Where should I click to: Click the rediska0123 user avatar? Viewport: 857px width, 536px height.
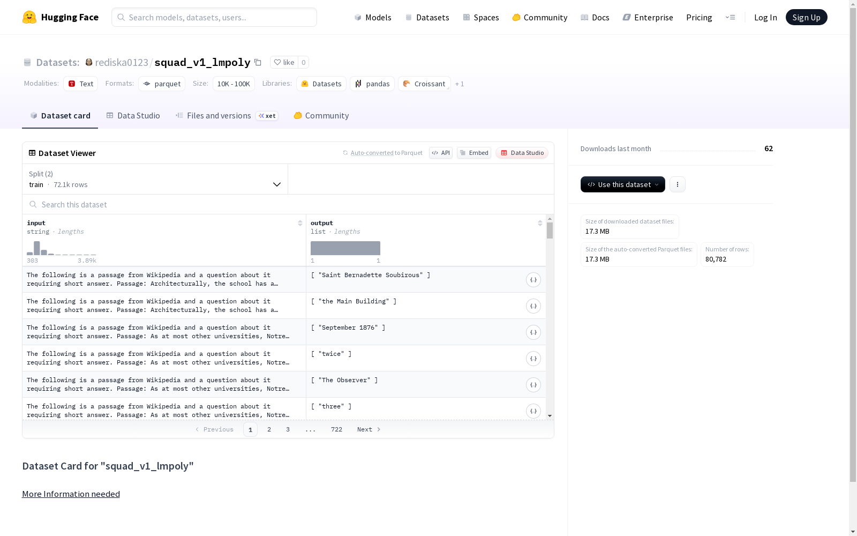tap(89, 62)
